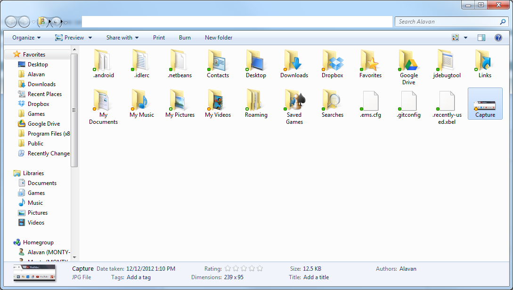This screenshot has height=290, width=513.
Task: Open the Organize menu
Action: point(26,38)
